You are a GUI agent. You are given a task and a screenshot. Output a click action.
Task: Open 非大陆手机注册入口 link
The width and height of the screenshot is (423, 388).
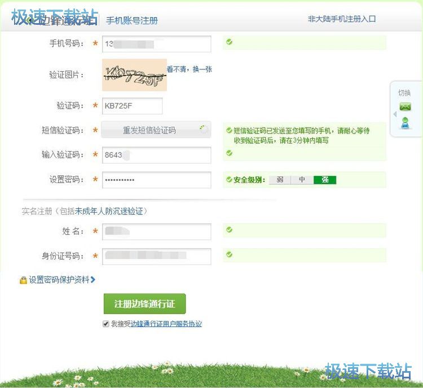click(342, 19)
